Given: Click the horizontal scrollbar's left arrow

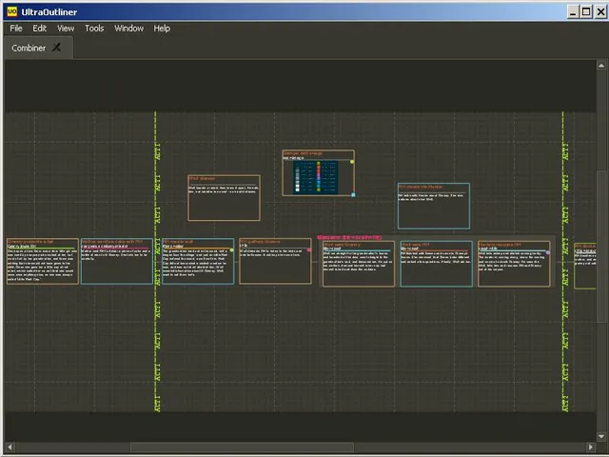Looking at the screenshot, I should pyautogui.click(x=10, y=447).
